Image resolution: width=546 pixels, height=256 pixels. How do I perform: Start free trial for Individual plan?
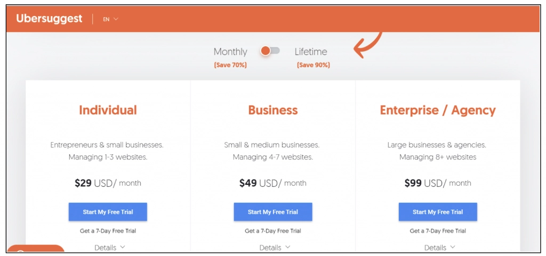[x=108, y=212]
